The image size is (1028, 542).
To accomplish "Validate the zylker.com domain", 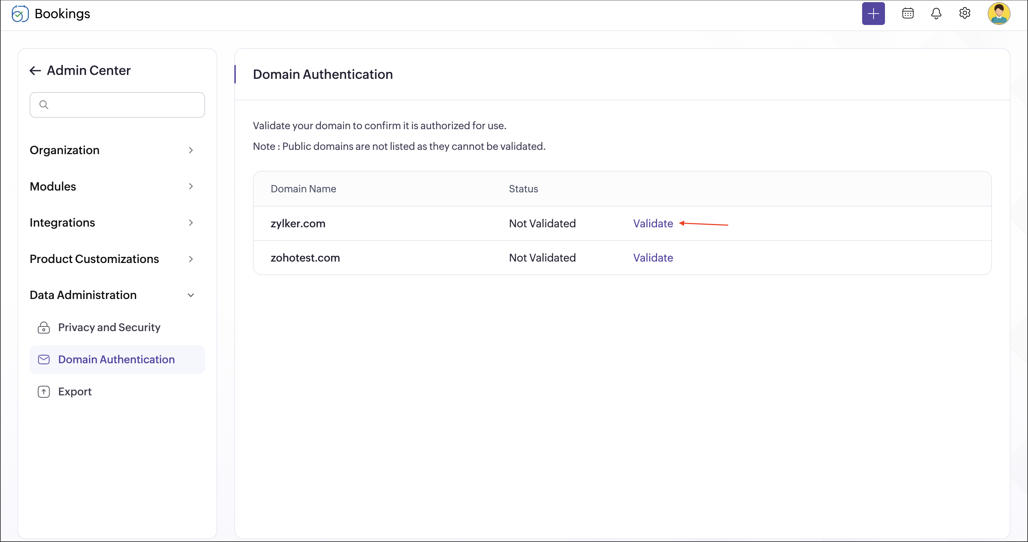I will pos(653,223).
